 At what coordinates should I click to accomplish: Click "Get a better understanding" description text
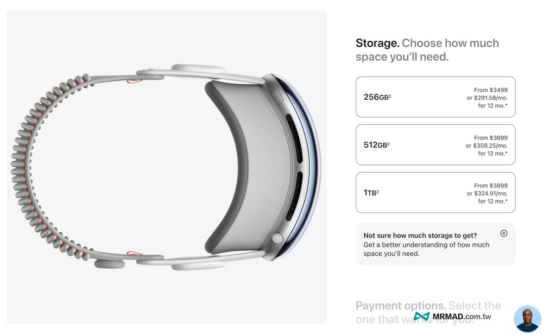tap(426, 245)
